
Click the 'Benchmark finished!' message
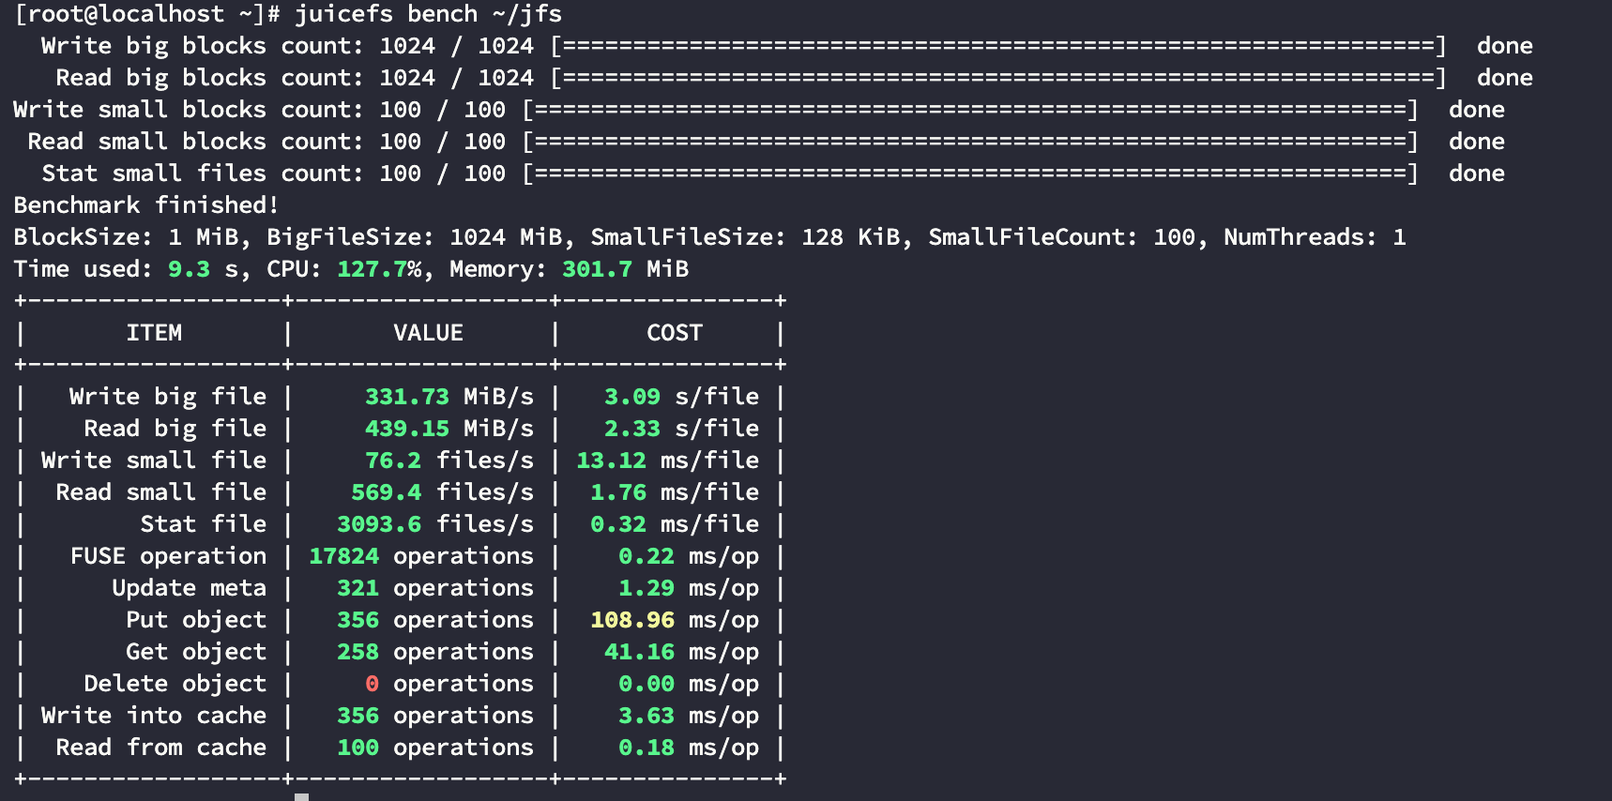145,205
